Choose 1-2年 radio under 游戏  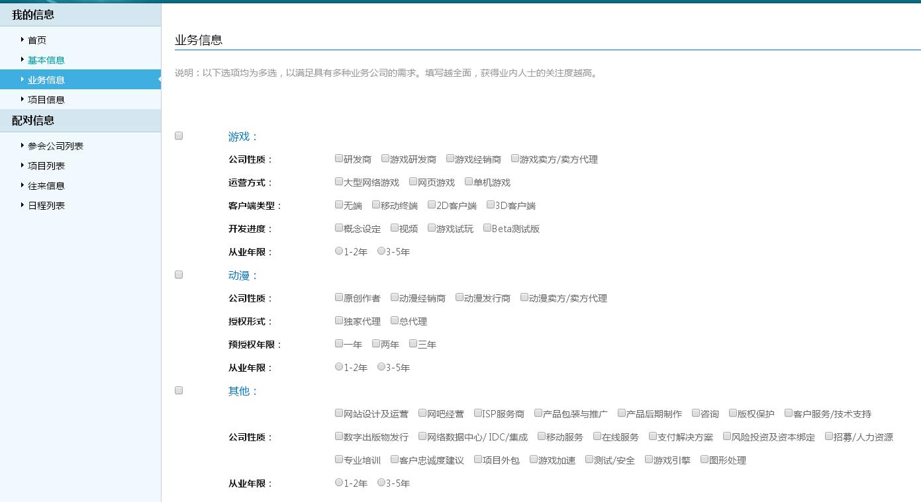pyautogui.click(x=339, y=251)
